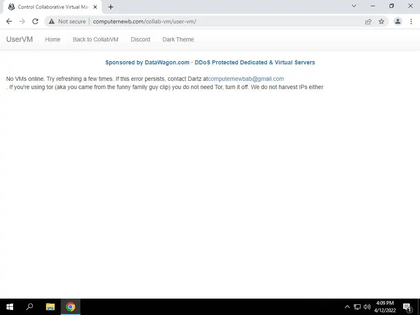Open the notification center icon

click(407, 307)
